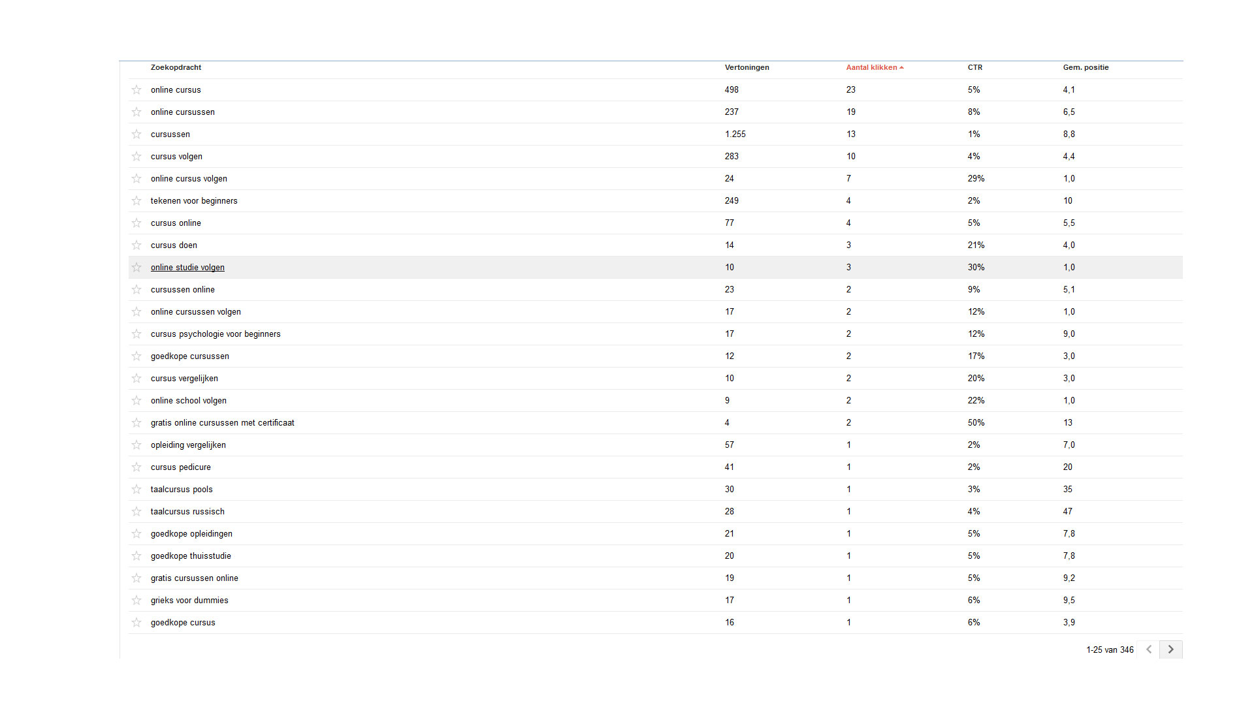Click the '8,8' average position value
This screenshot has height=705, width=1254.
point(1069,134)
